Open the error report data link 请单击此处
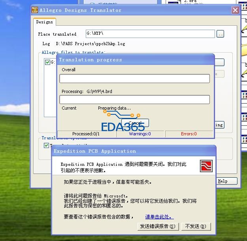Viewport: 247px width, 241px height. (x=159, y=217)
